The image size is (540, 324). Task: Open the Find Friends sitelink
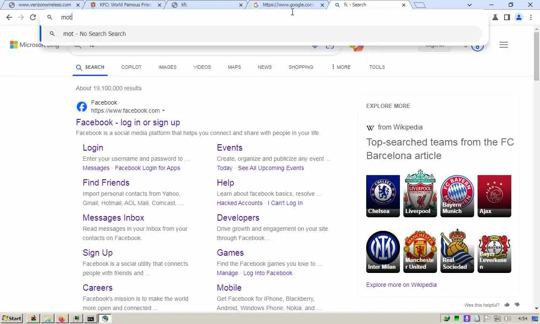(x=106, y=183)
